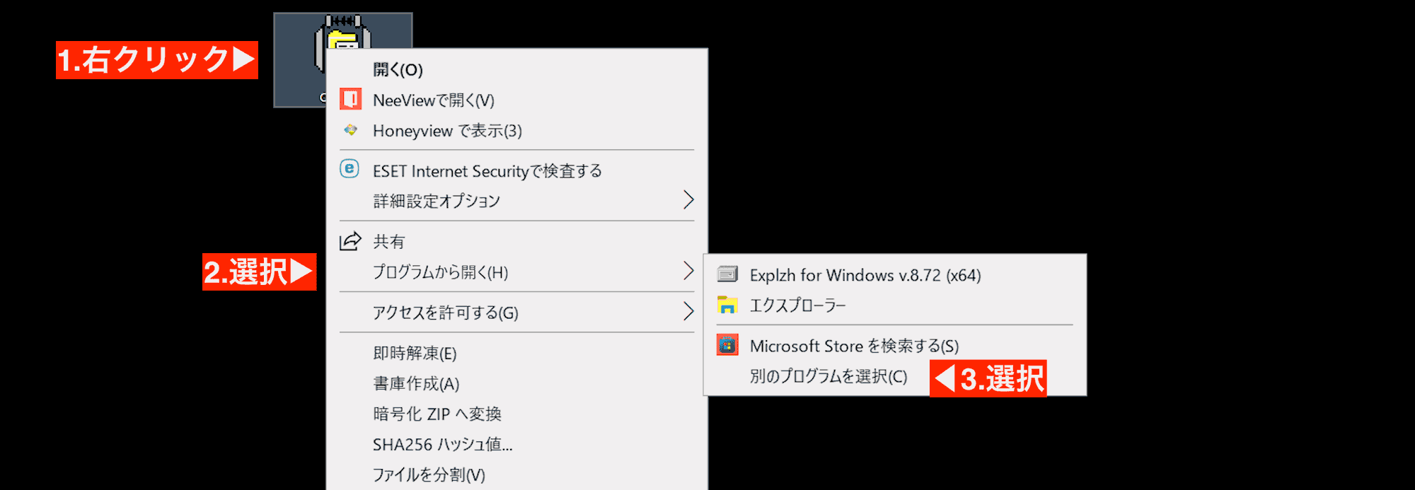Expand the プログラムから開く submenu arrow
1415x490 pixels.
688,271
